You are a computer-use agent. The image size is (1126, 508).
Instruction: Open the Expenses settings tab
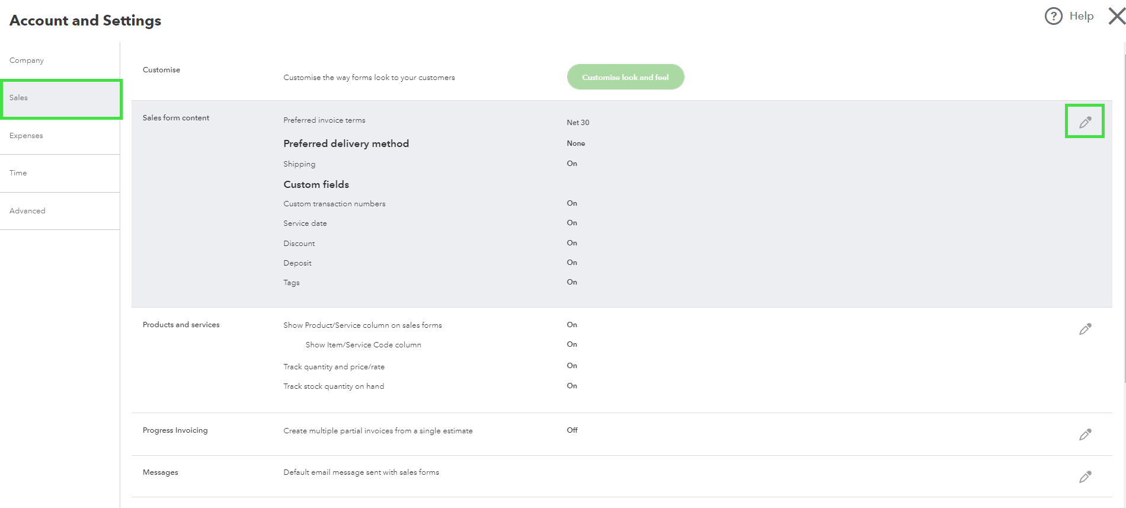coord(27,136)
